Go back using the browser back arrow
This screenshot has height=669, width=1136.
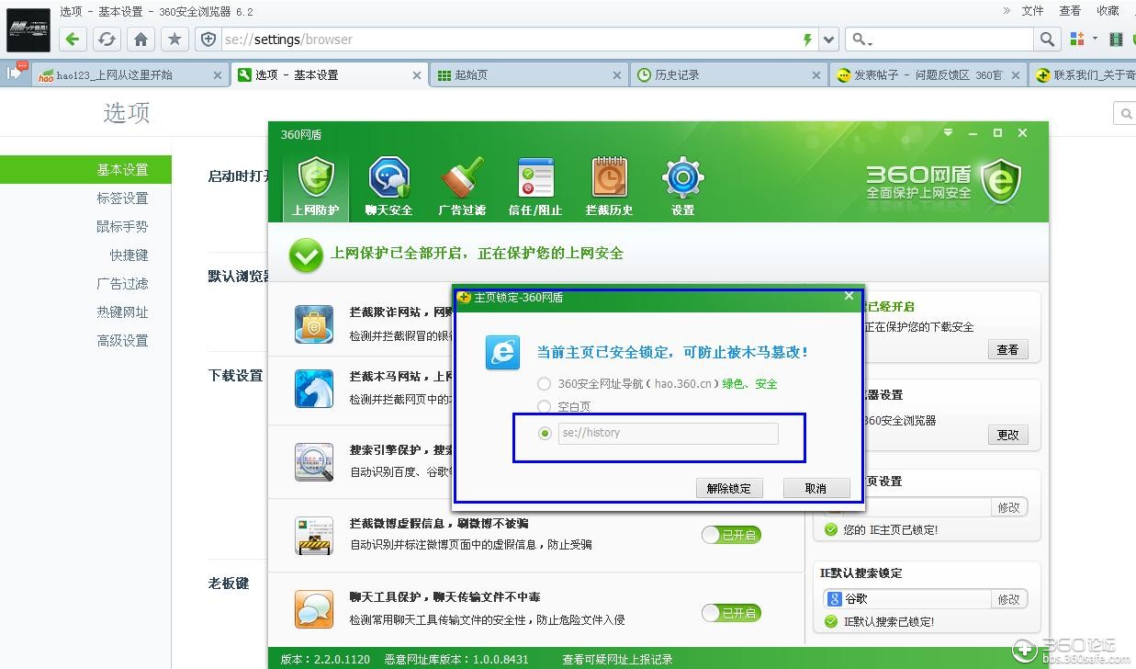(x=73, y=40)
